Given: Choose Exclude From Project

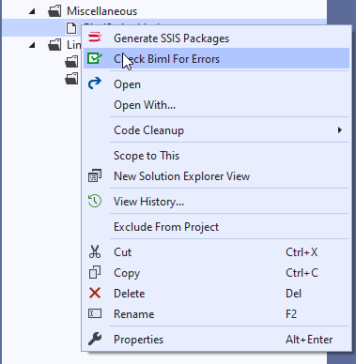Looking at the screenshot, I should pos(216,227).
